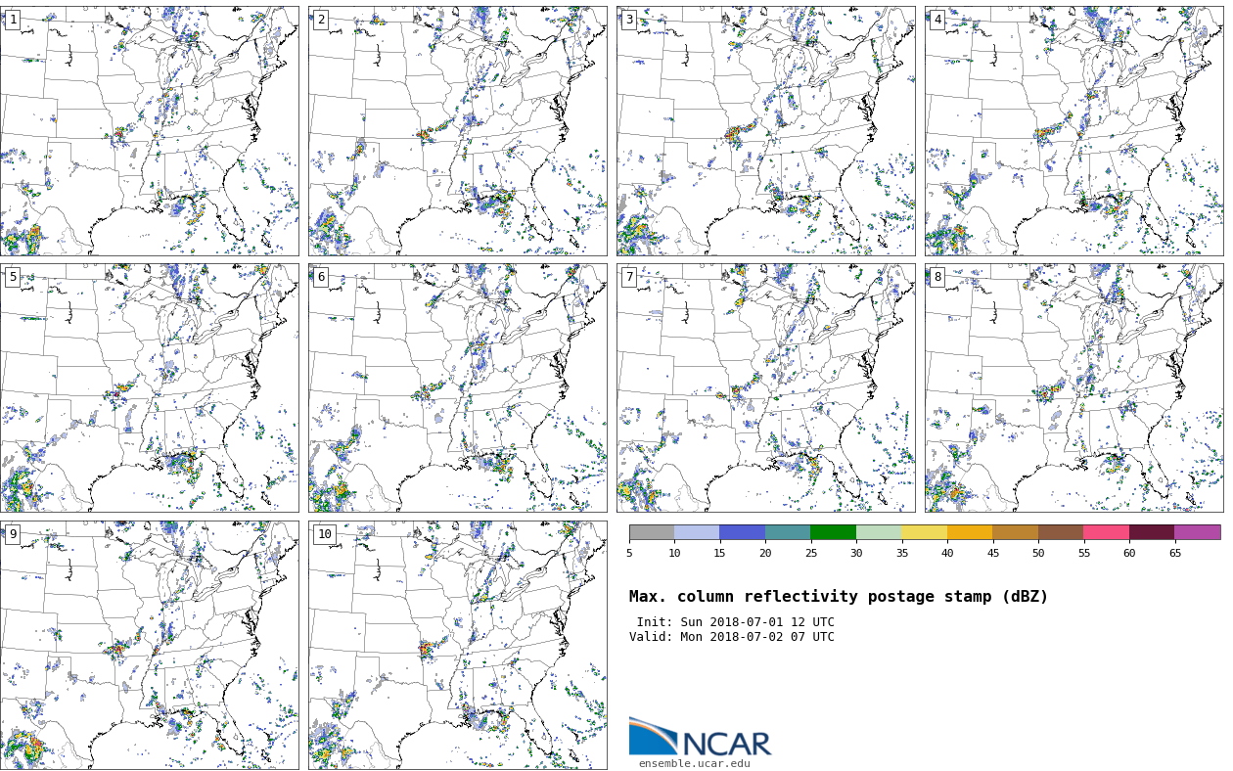Viewport: 1233px width, 771px height.
Task: View ensemble member 8 map
Action: pyautogui.click(x=1073, y=387)
